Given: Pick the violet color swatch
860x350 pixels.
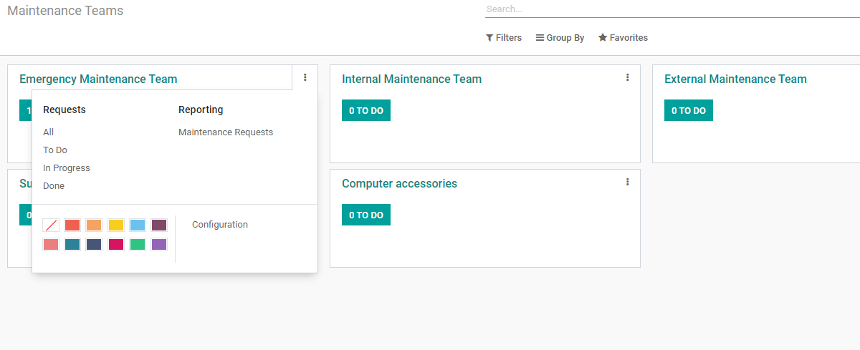Looking at the screenshot, I should click(159, 244).
